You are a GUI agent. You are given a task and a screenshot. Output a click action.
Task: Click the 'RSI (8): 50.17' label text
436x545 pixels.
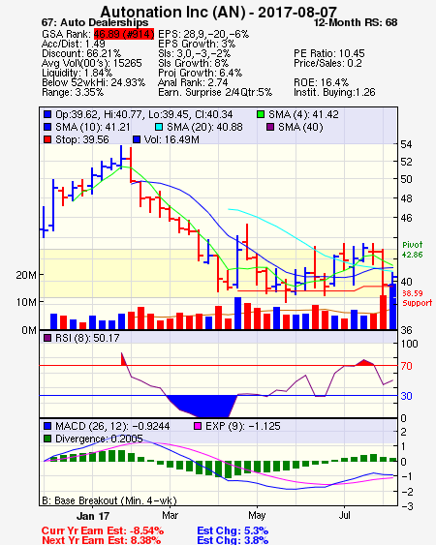(x=87, y=338)
